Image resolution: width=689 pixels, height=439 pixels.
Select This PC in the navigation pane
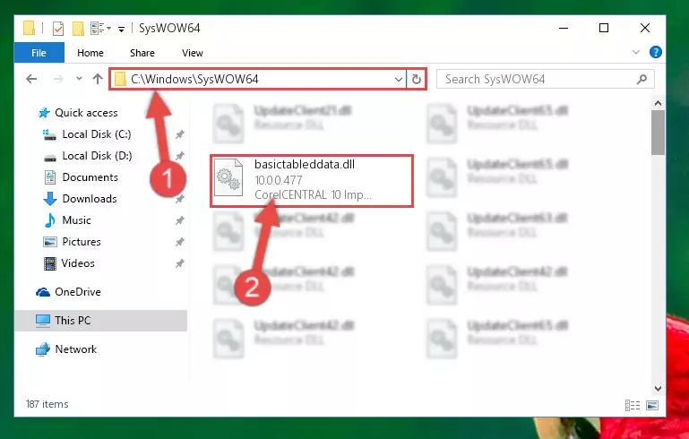point(101,321)
